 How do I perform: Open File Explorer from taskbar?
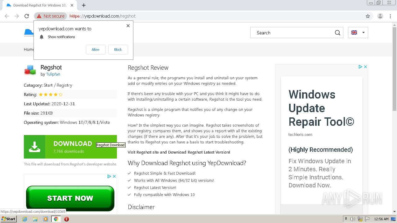coord(35,219)
